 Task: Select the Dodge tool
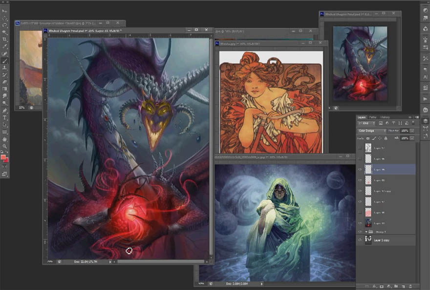pos(5,103)
